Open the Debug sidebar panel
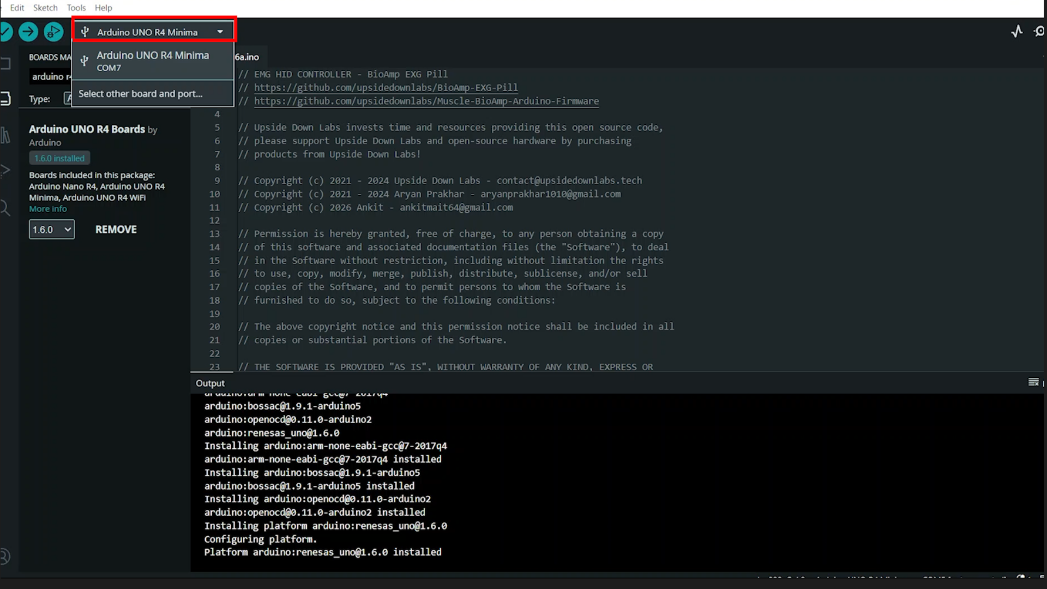 [x=5, y=170]
